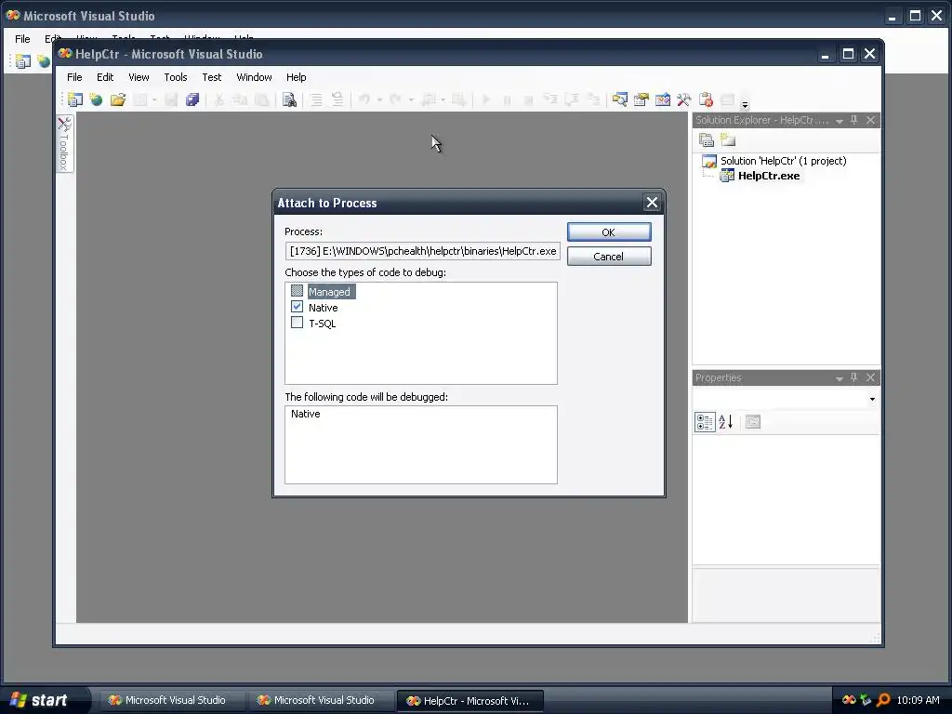Toggle auto-hide pin on Properties panel

point(854,377)
